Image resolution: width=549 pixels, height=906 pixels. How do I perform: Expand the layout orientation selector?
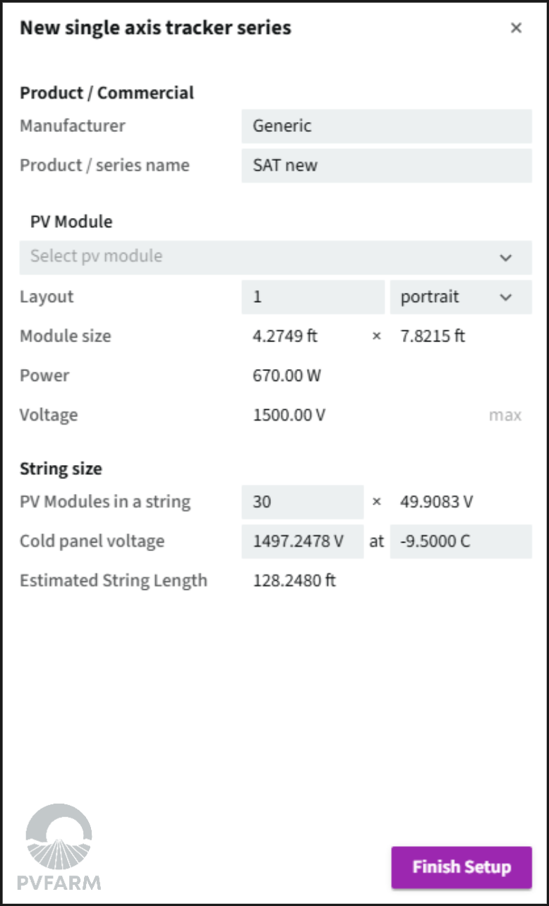point(461,297)
